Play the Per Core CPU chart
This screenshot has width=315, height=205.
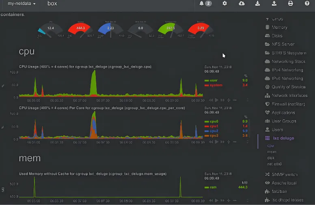coord(217,142)
